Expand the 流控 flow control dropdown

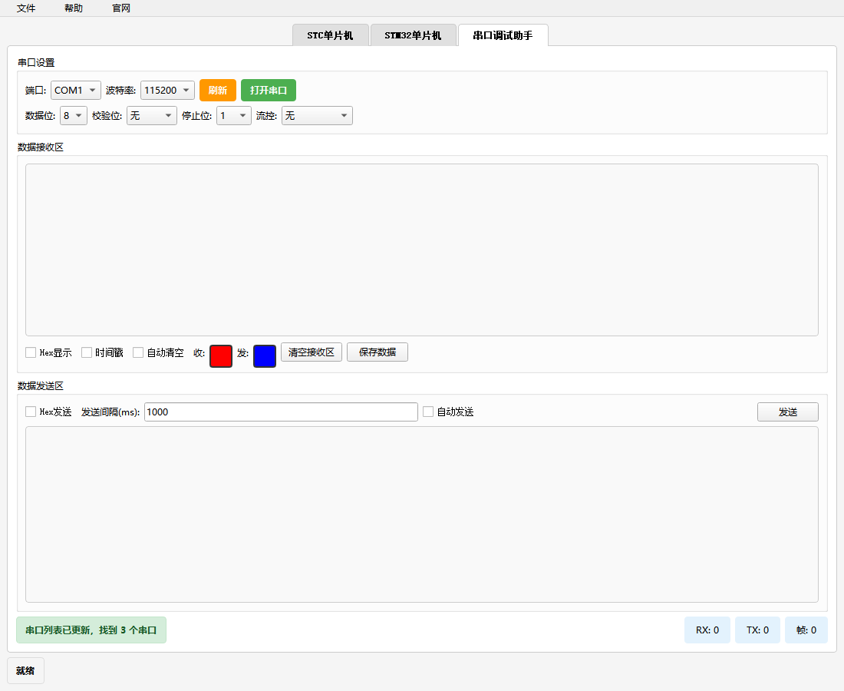click(x=316, y=116)
